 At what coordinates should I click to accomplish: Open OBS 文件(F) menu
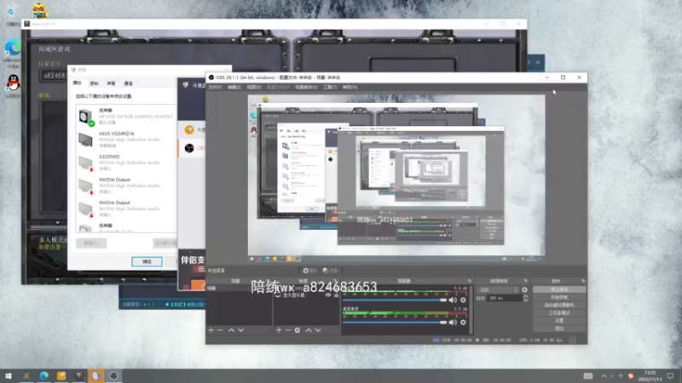215,88
